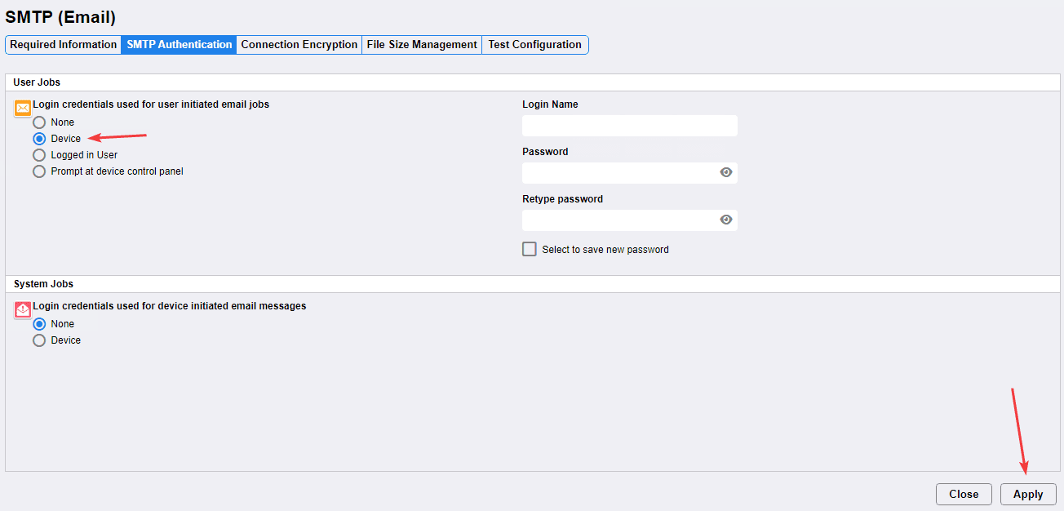This screenshot has width=1064, height=511.
Task: Switch to SMTP Authentication tab
Action: coord(179,45)
